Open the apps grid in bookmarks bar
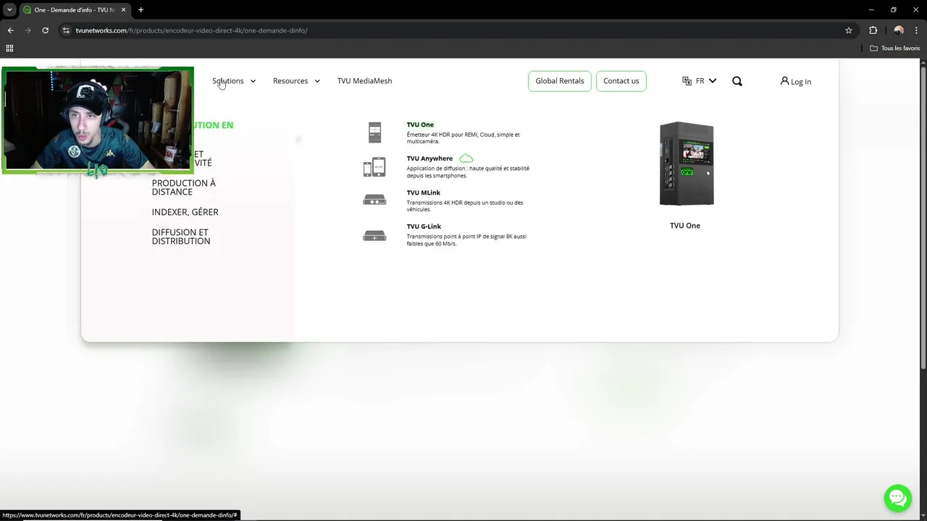 9,48
